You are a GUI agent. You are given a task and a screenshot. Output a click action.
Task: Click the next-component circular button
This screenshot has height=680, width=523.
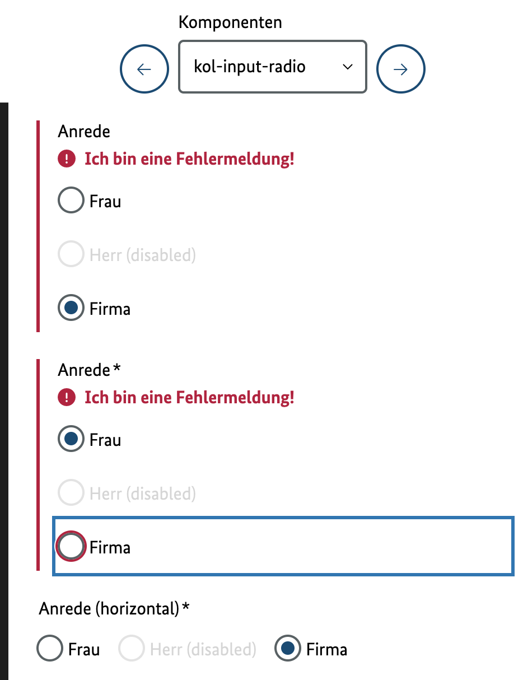coord(400,68)
